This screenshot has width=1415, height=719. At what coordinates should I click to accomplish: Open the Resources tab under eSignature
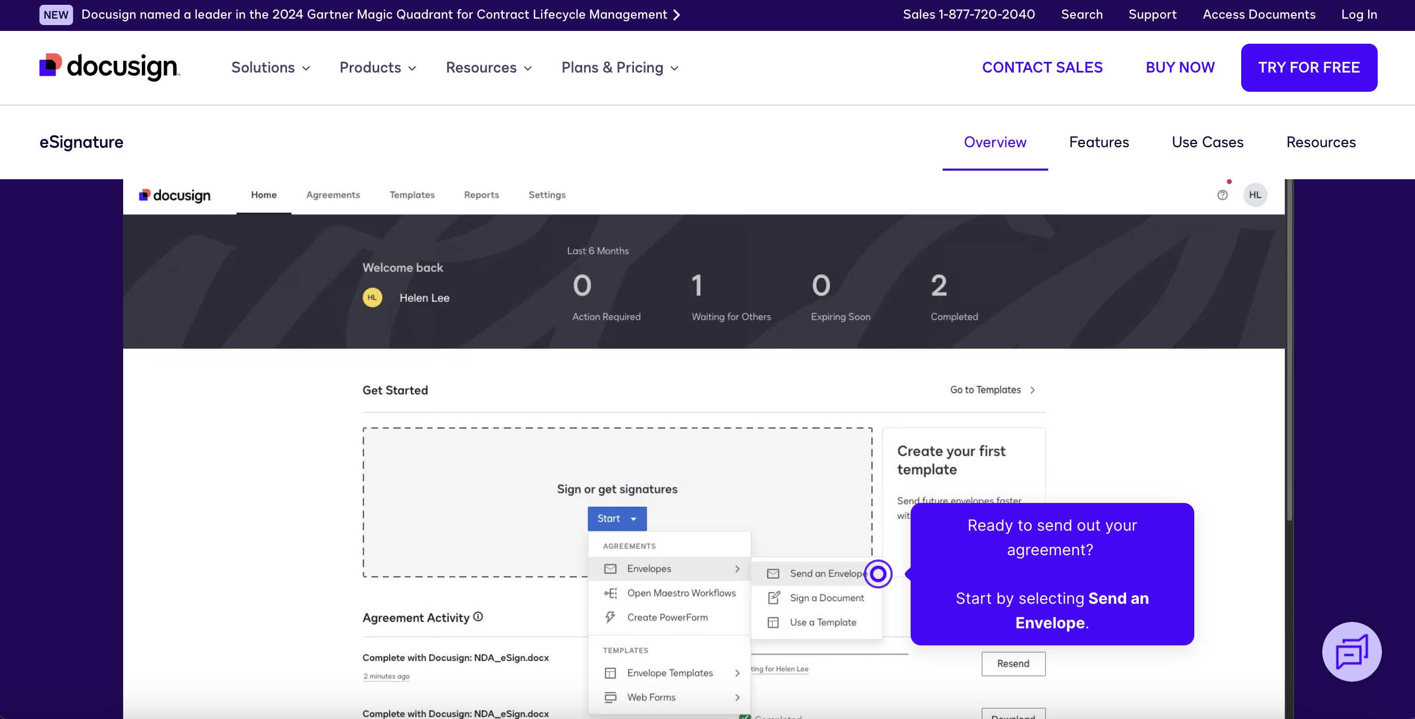coord(1321,142)
